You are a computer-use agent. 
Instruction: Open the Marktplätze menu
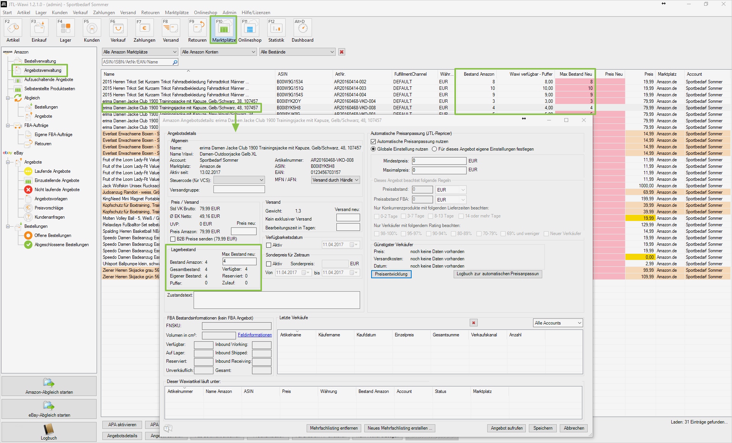click(176, 13)
